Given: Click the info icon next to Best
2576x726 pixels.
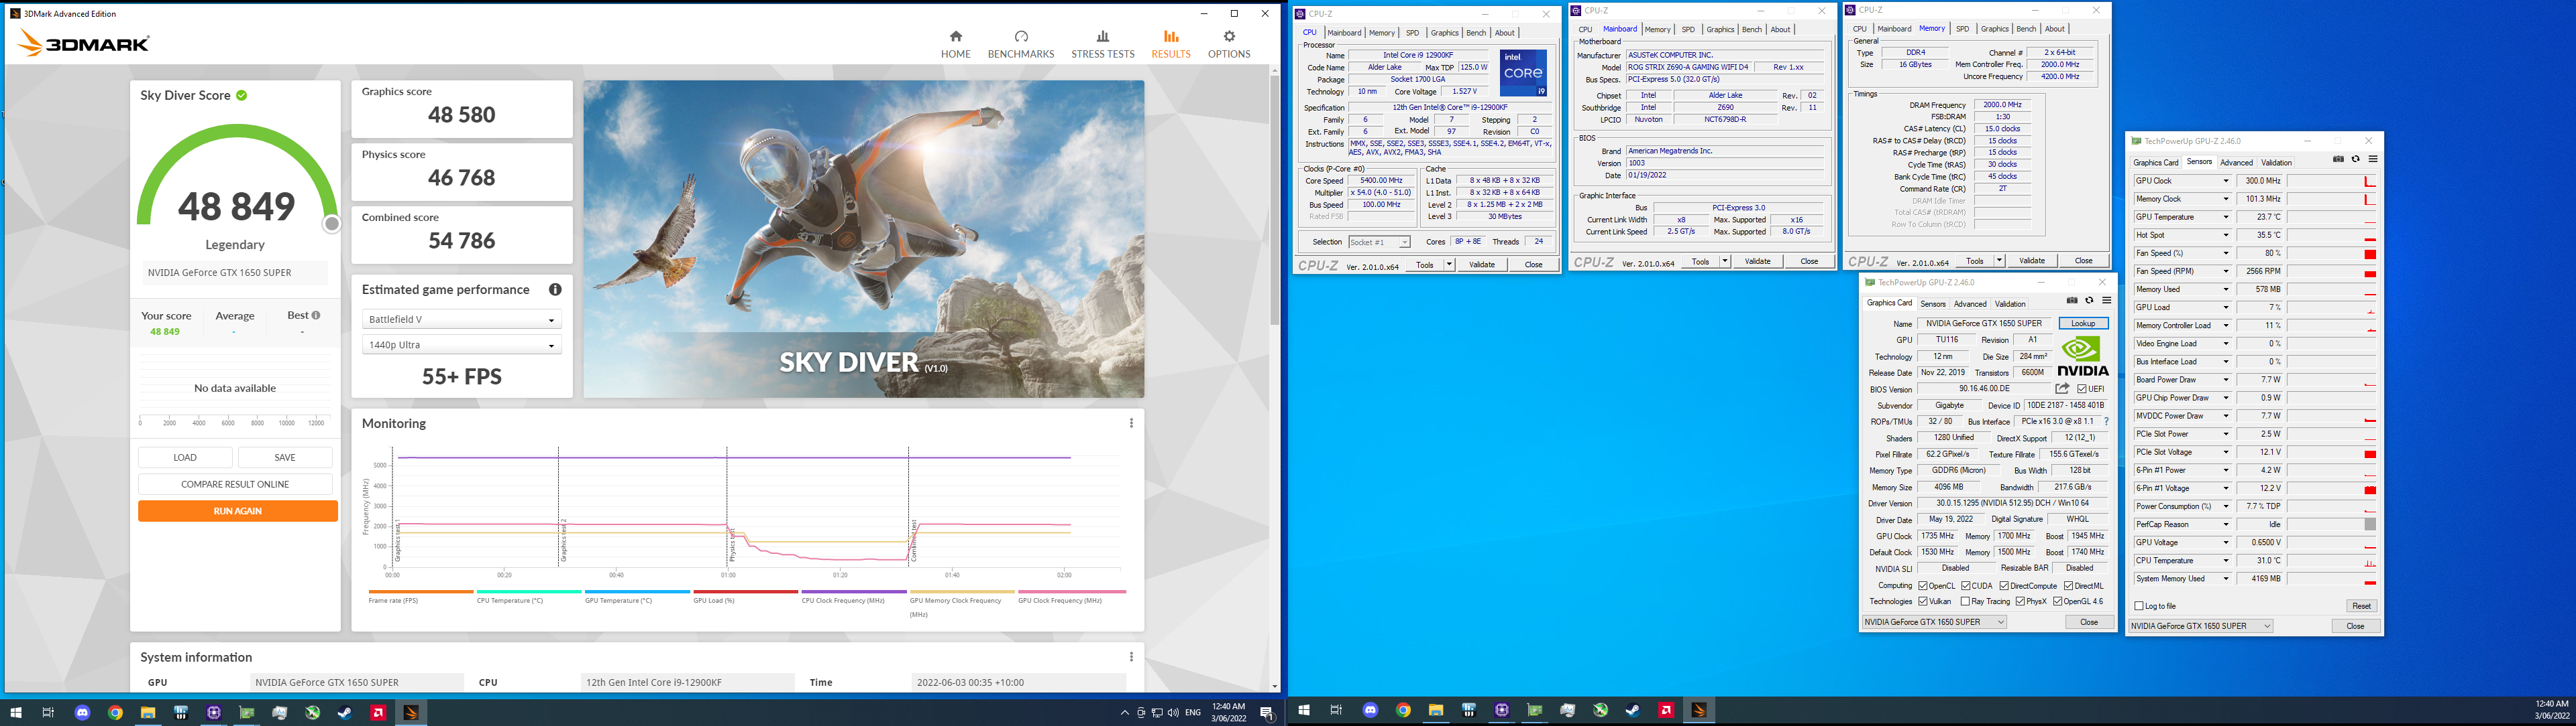Looking at the screenshot, I should 316,315.
